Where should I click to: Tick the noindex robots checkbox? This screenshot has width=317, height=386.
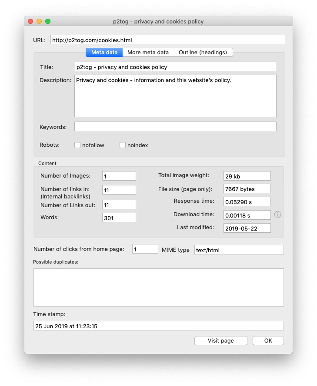(x=123, y=145)
